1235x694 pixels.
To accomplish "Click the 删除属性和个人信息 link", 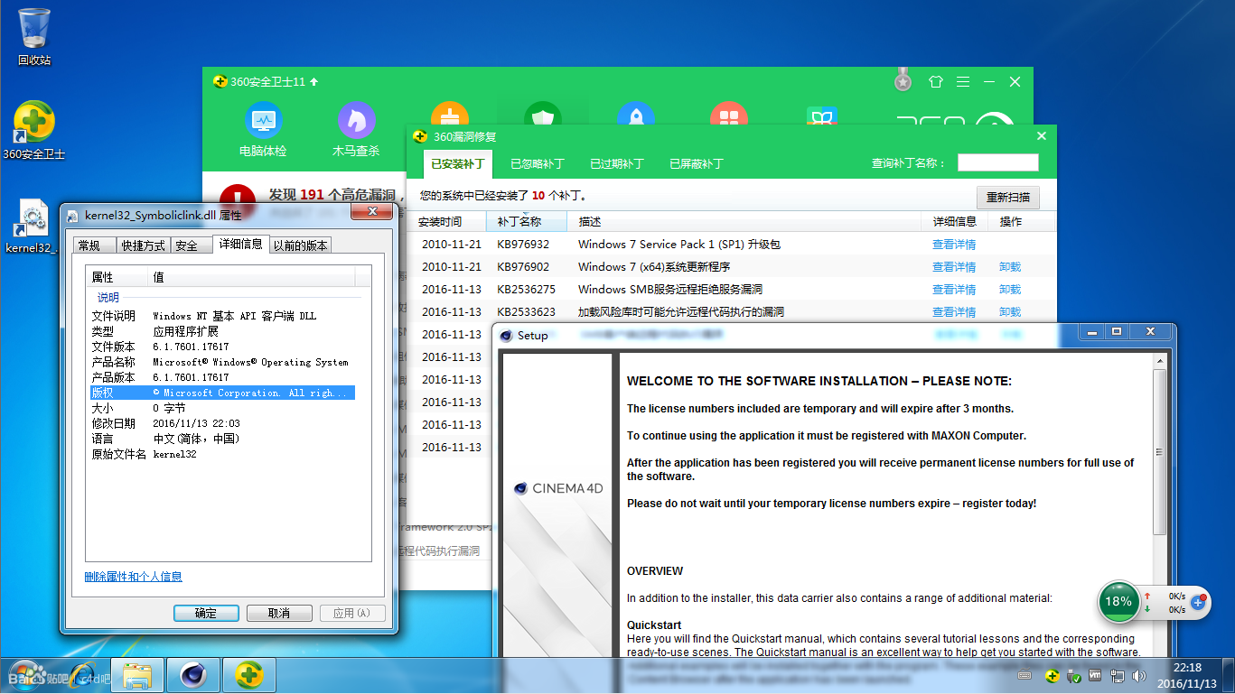I will point(133,577).
